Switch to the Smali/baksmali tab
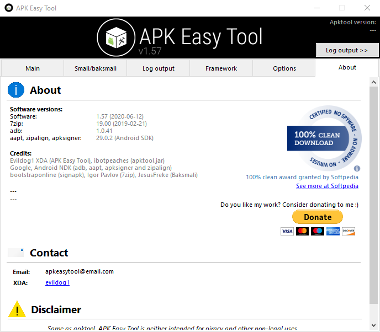Image resolution: width=380 pixels, height=332 pixels. (x=95, y=68)
